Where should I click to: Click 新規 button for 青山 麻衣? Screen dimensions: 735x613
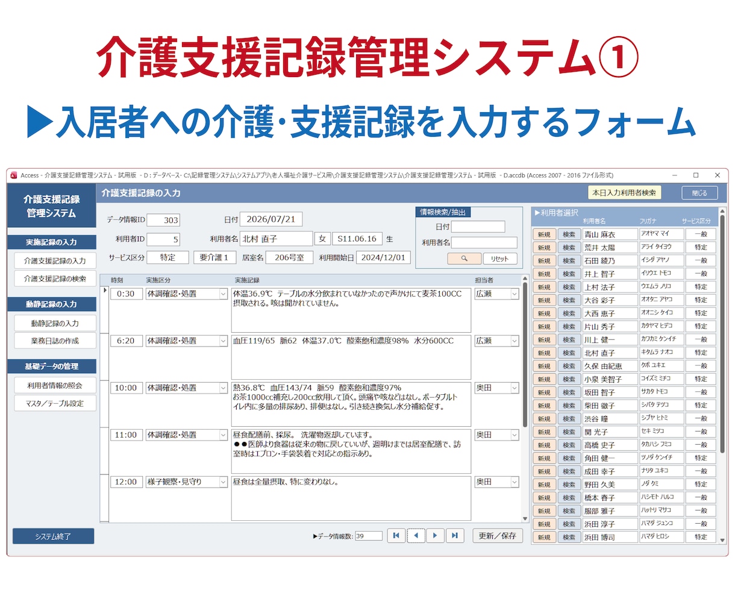point(544,234)
